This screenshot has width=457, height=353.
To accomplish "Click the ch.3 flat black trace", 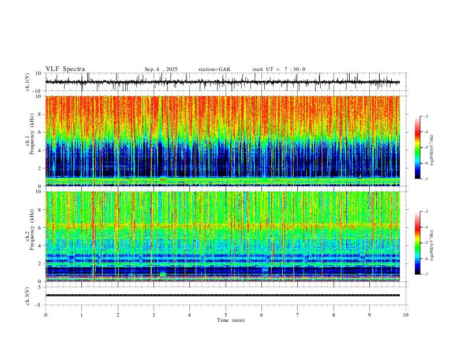I will click(x=222, y=295).
